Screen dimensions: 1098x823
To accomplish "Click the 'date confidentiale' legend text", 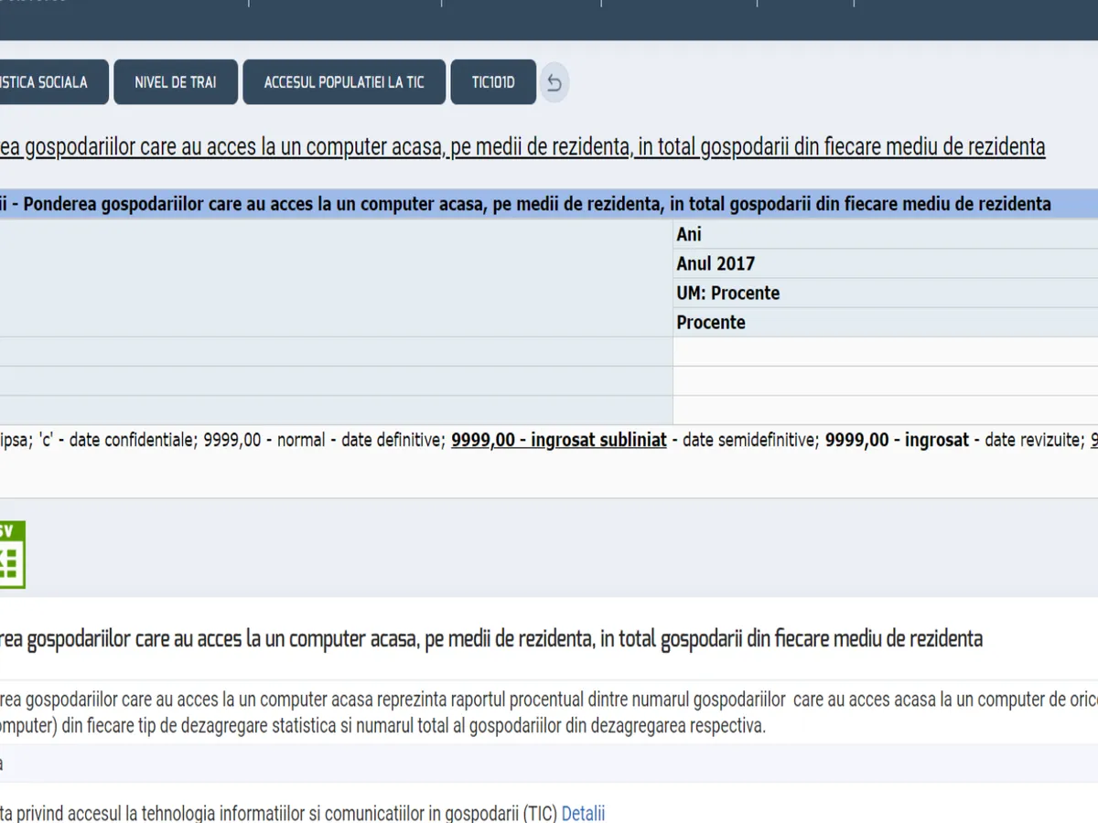I will [133, 440].
